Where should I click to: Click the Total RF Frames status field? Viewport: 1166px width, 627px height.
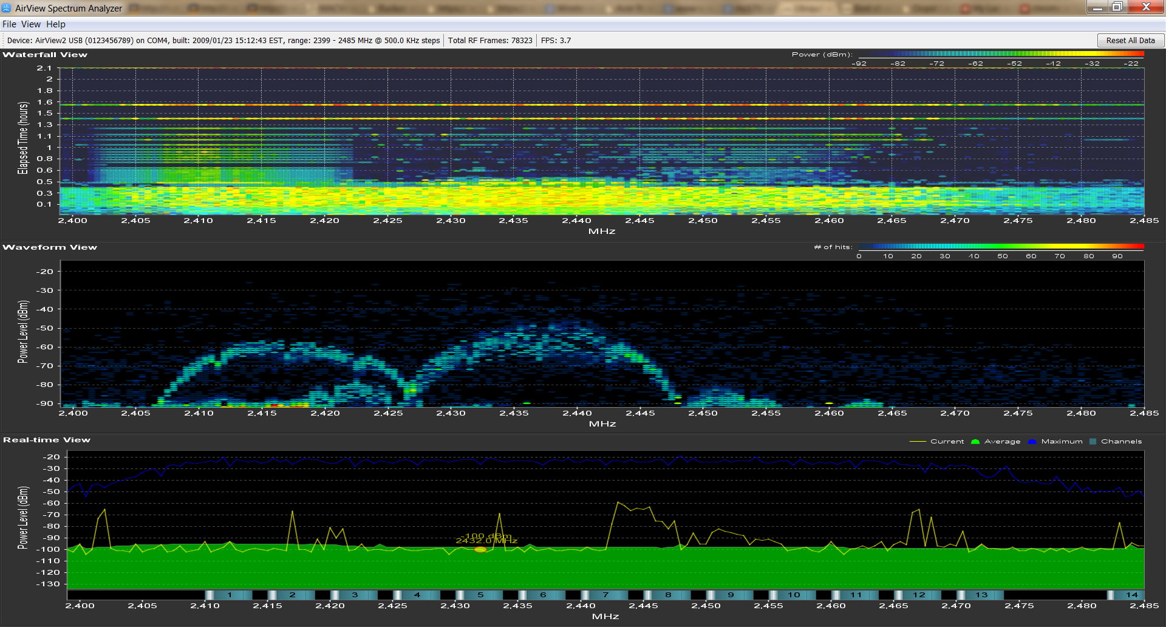[490, 41]
